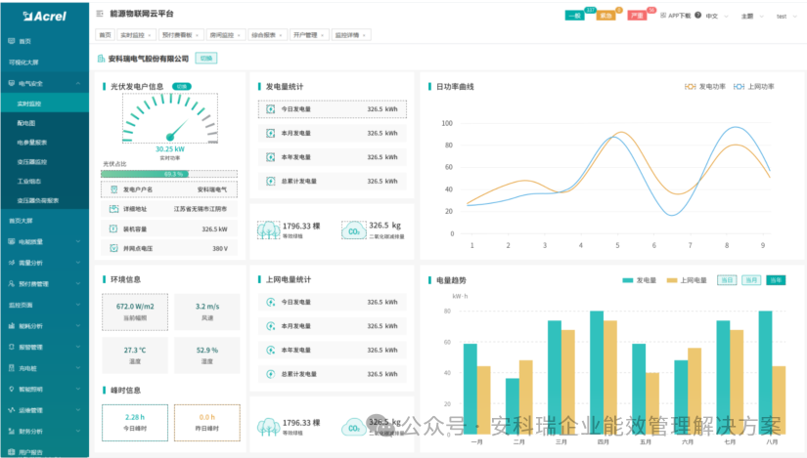Click the sidebar collapse hamburger icon

click(100, 14)
